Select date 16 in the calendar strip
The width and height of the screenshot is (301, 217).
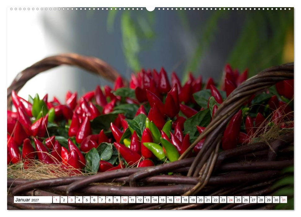click(170, 200)
